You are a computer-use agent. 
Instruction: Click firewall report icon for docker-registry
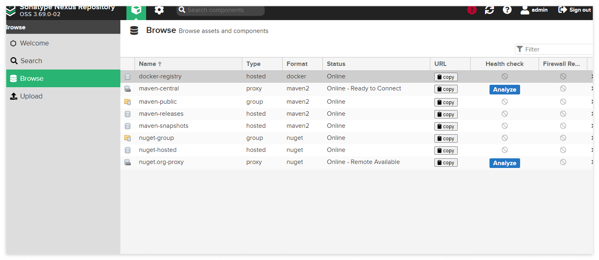563,76
